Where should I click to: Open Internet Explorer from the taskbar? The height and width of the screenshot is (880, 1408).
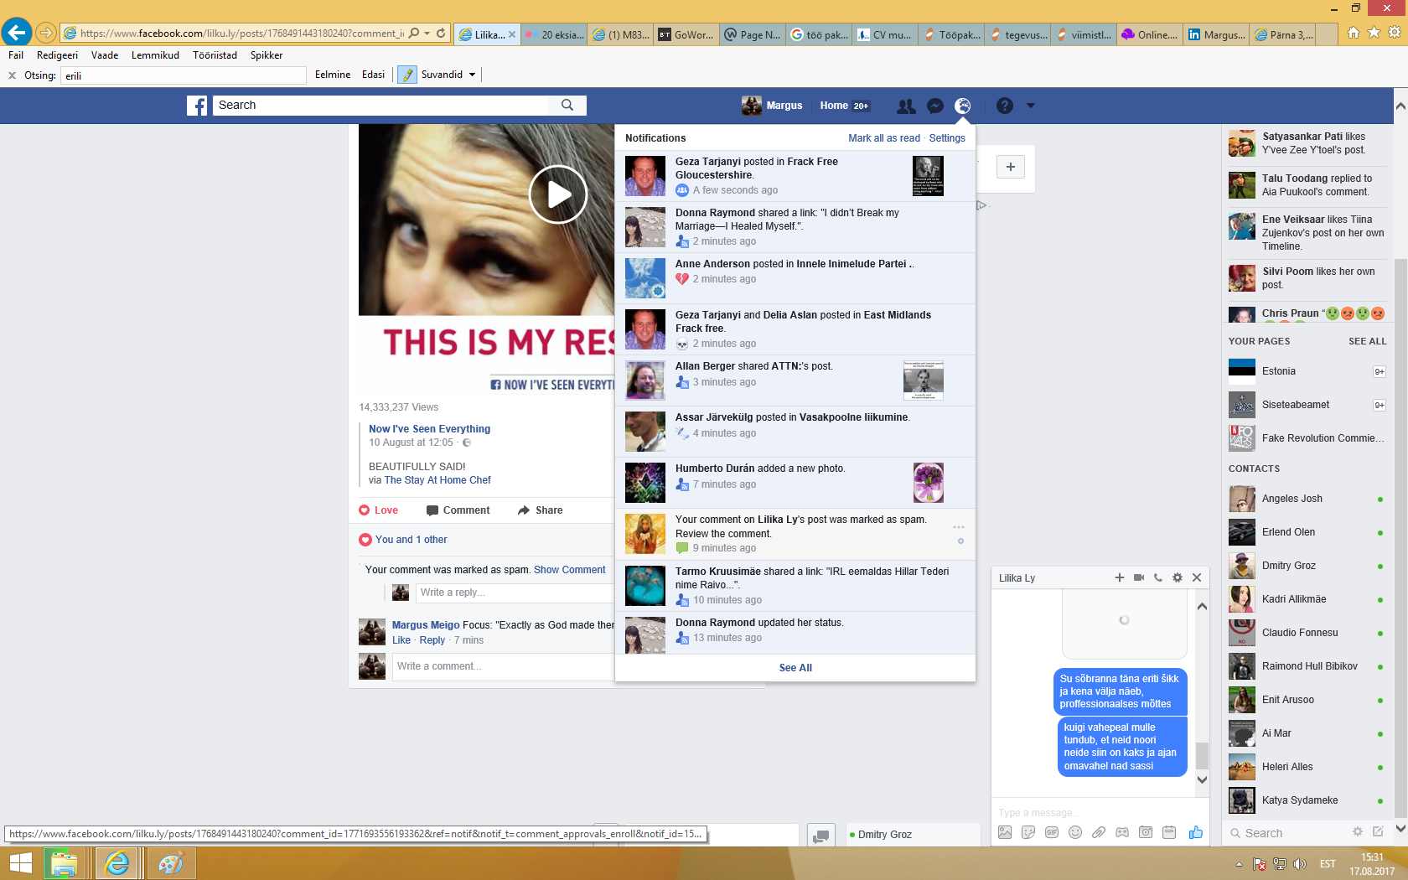117,863
